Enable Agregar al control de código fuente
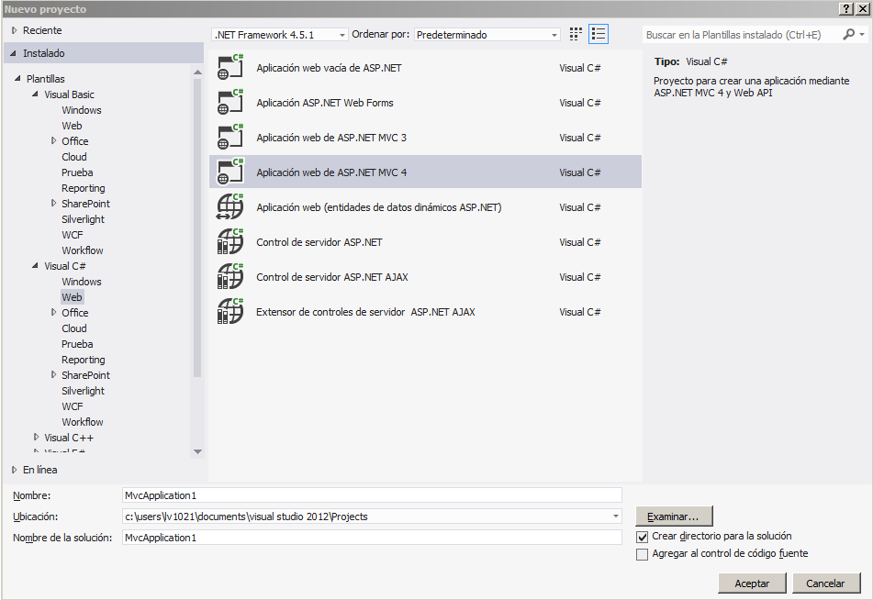The height and width of the screenshot is (600, 873). [x=642, y=554]
